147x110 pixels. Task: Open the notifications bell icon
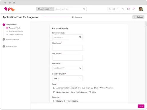(134, 9)
